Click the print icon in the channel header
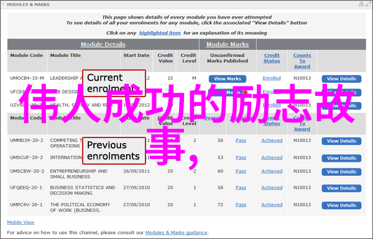 361,4
